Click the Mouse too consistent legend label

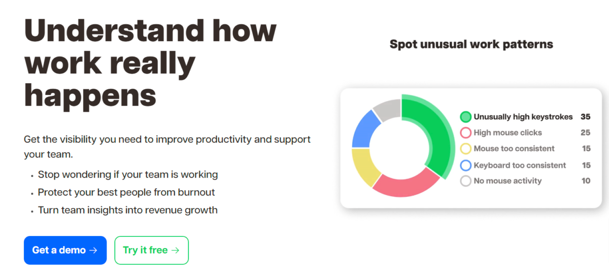pos(514,149)
